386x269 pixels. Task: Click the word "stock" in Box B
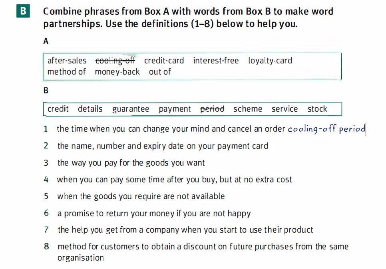pos(317,109)
